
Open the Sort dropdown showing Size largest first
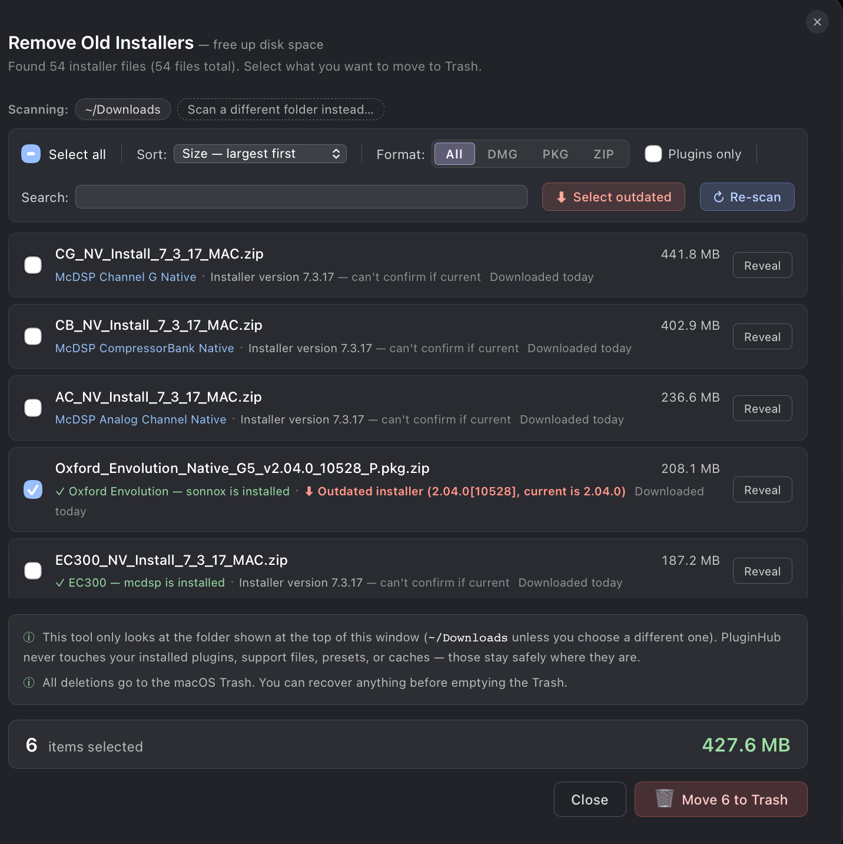point(260,154)
